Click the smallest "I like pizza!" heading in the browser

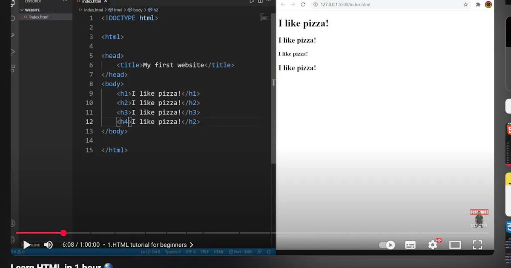(293, 54)
